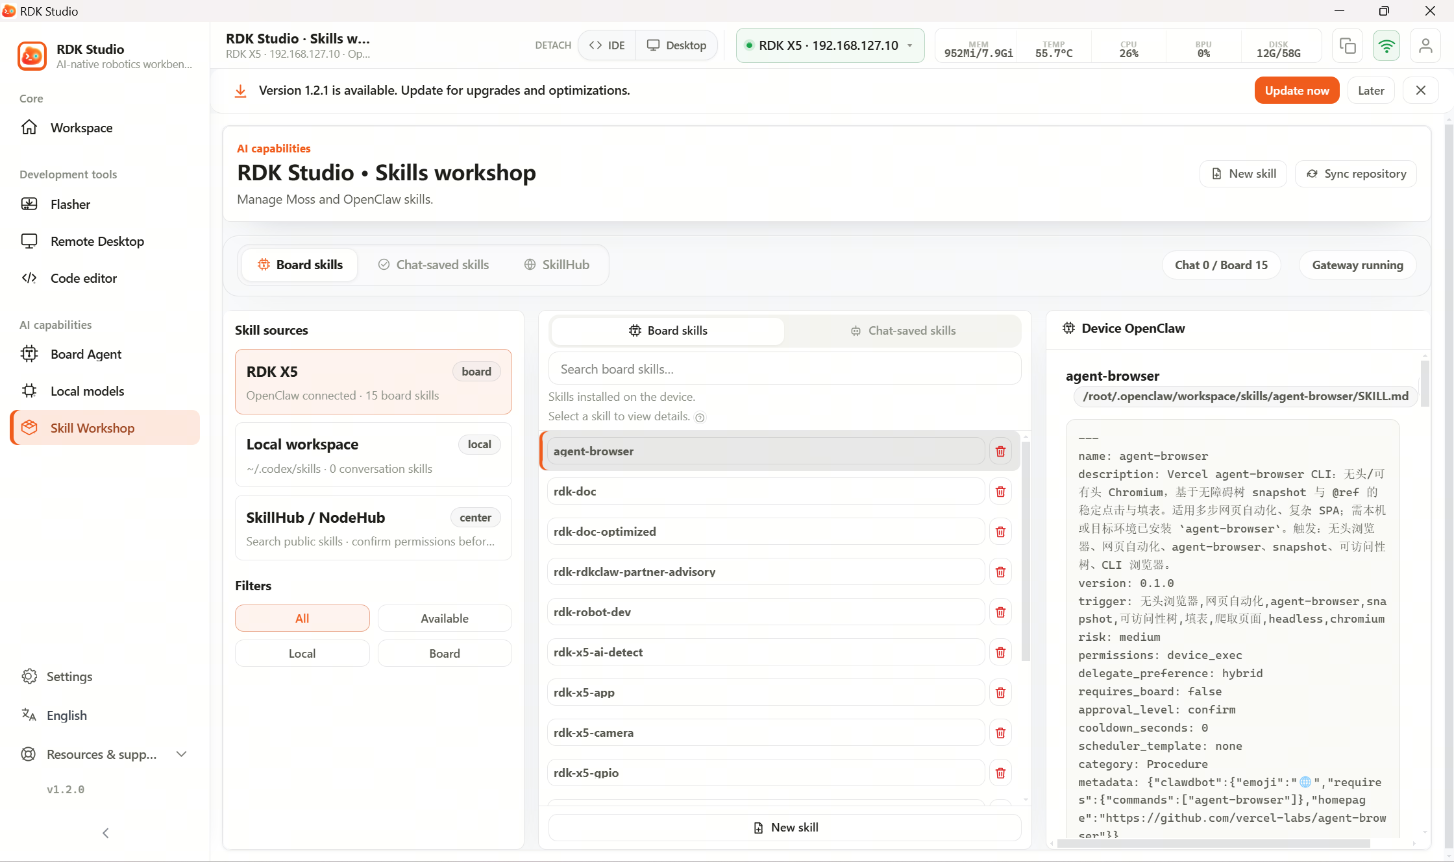This screenshot has width=1454, height=862.
Task: Click New skill at bottom of list
Action: tap(784, 828)
